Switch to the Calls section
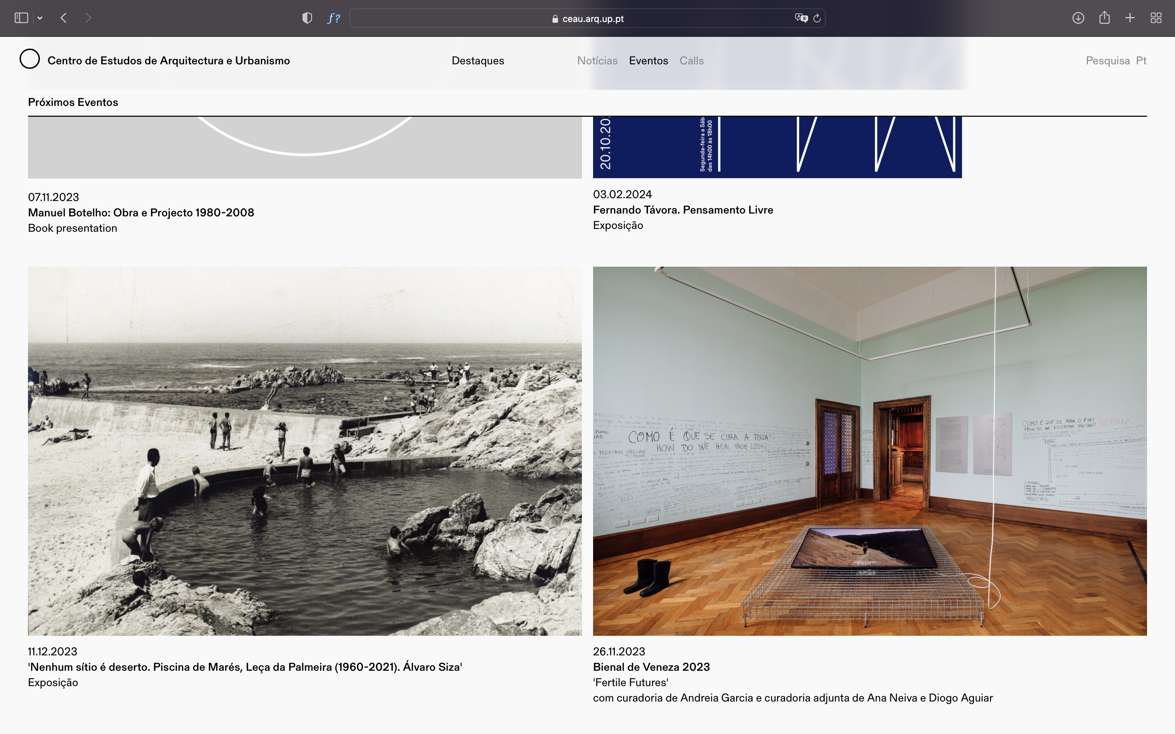Viewport: 1175px width, 734px height. tap(691, 61)
